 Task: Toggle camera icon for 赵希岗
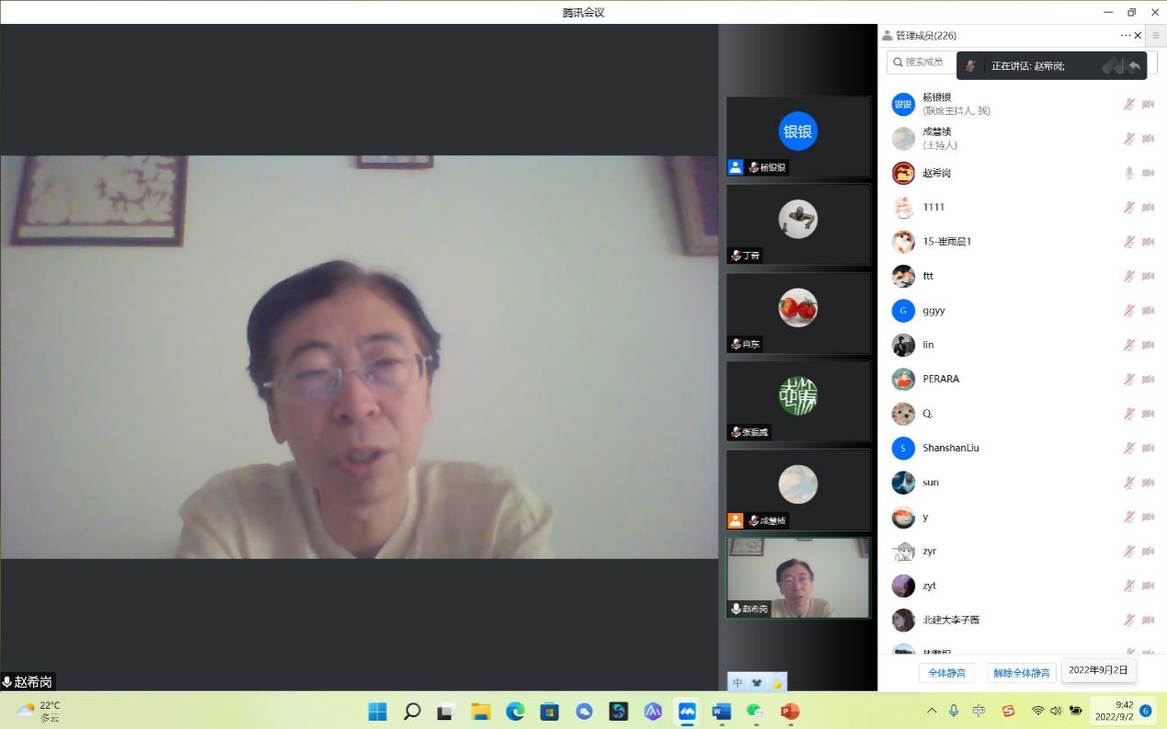[x=1148, y=173]
